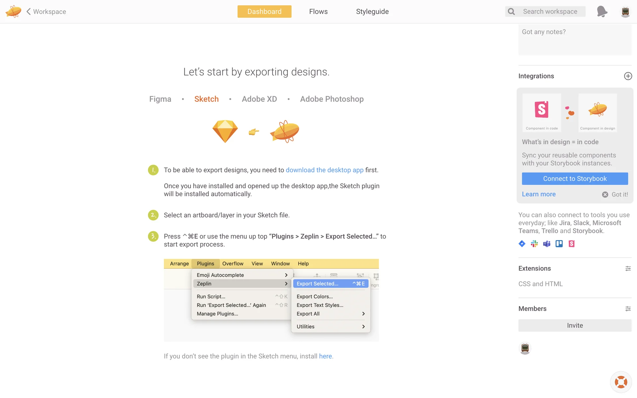Screen dimensions: 637x398
Task: Open Extensions settings sliders icon
Action: pos(628,268)
